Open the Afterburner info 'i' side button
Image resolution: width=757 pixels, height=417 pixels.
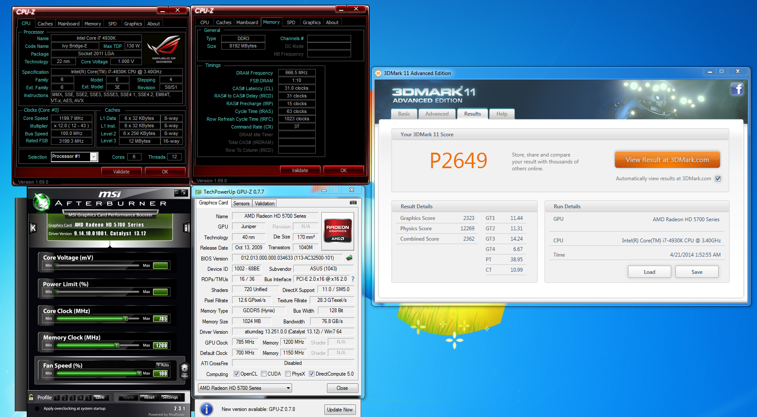click(187, 228)
